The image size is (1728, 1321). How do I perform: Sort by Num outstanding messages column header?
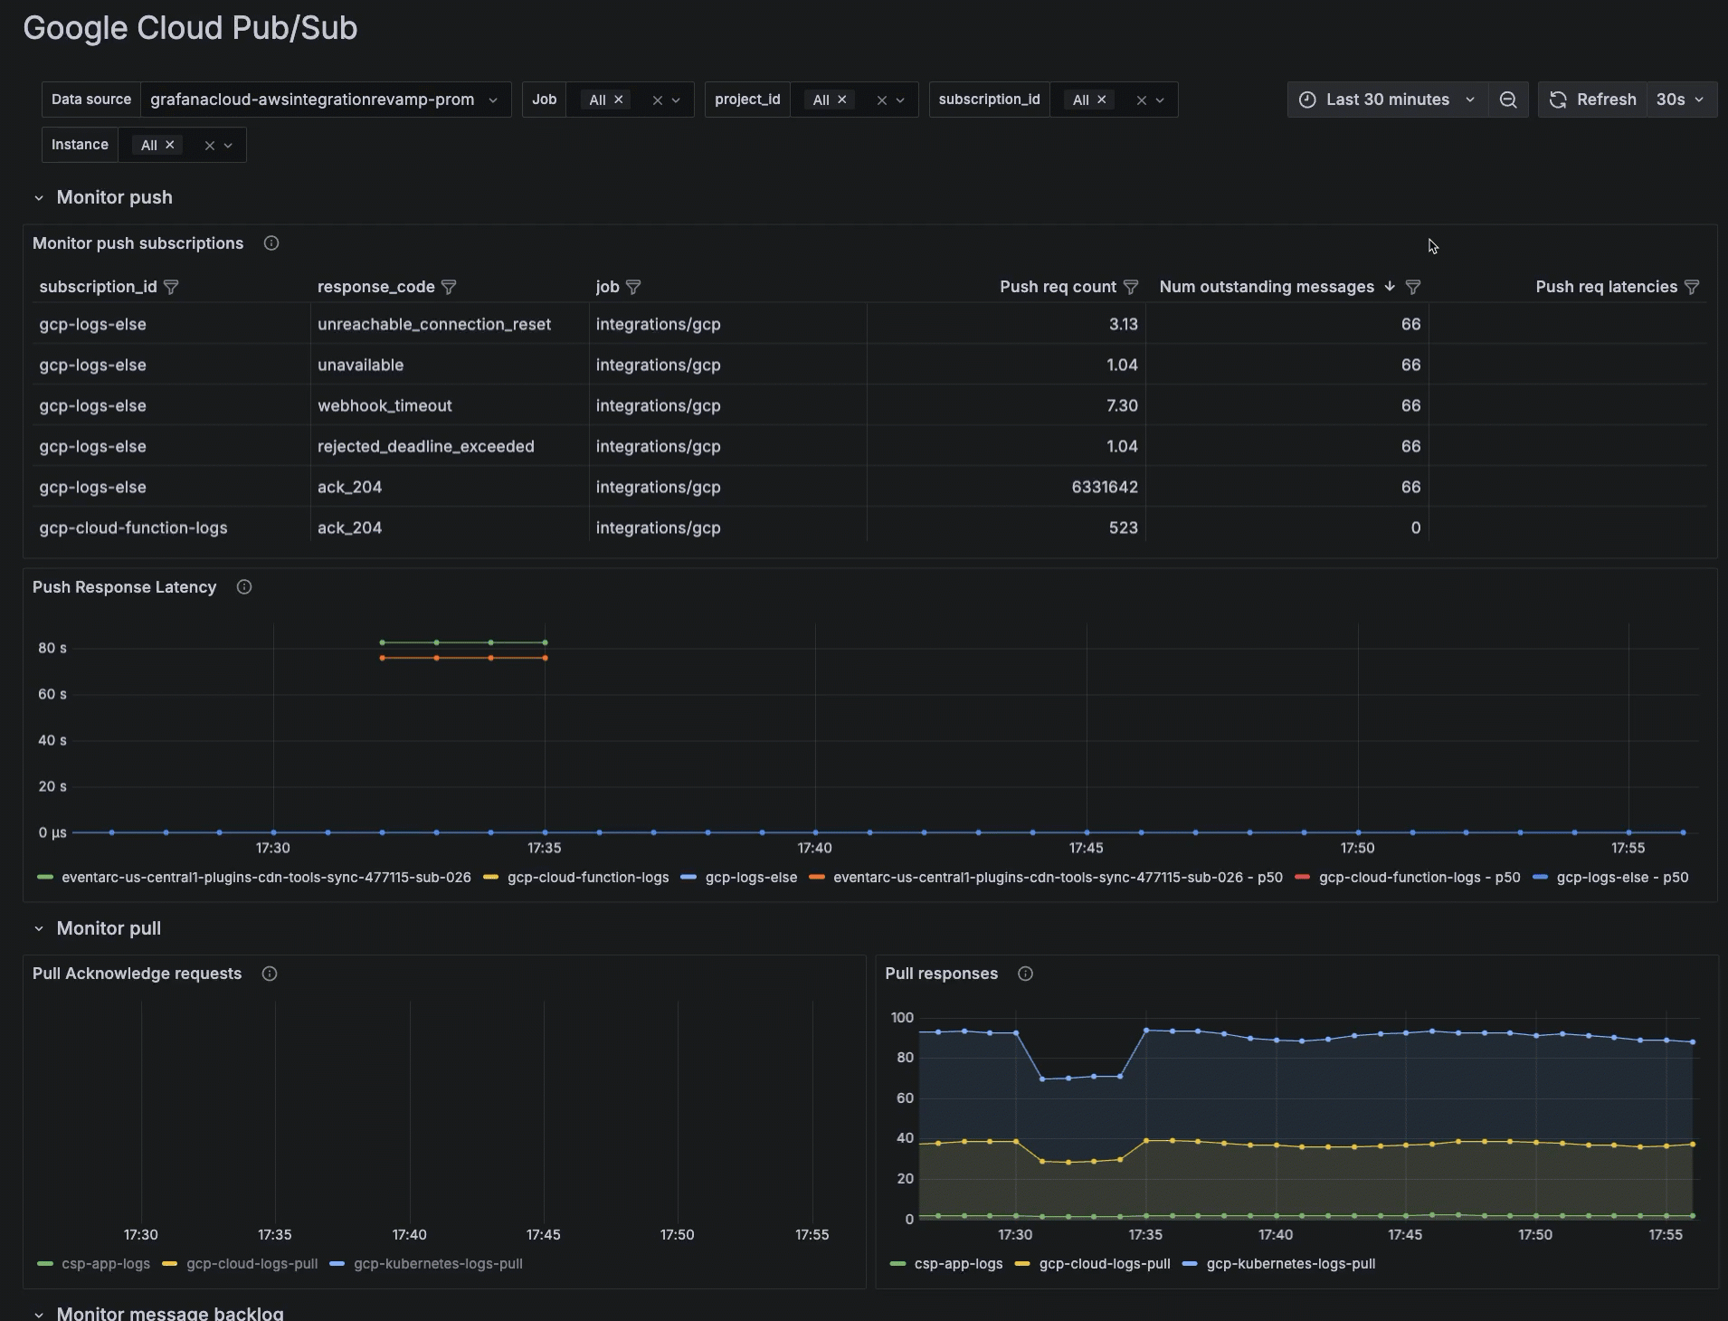(x=1266, y=287)
